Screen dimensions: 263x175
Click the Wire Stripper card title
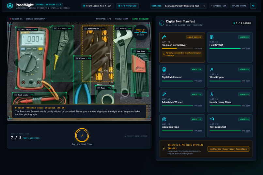[x=217, y=77]
